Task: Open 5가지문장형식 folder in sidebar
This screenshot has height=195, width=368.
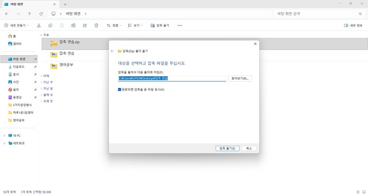Action: pos(20,105)
